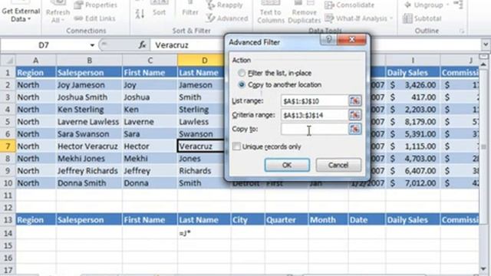
Task: Open the Outline group dialog launcher
Action: [462, 31]
